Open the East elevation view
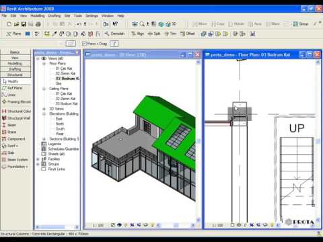The image size is (323, 242). point(59,119)
